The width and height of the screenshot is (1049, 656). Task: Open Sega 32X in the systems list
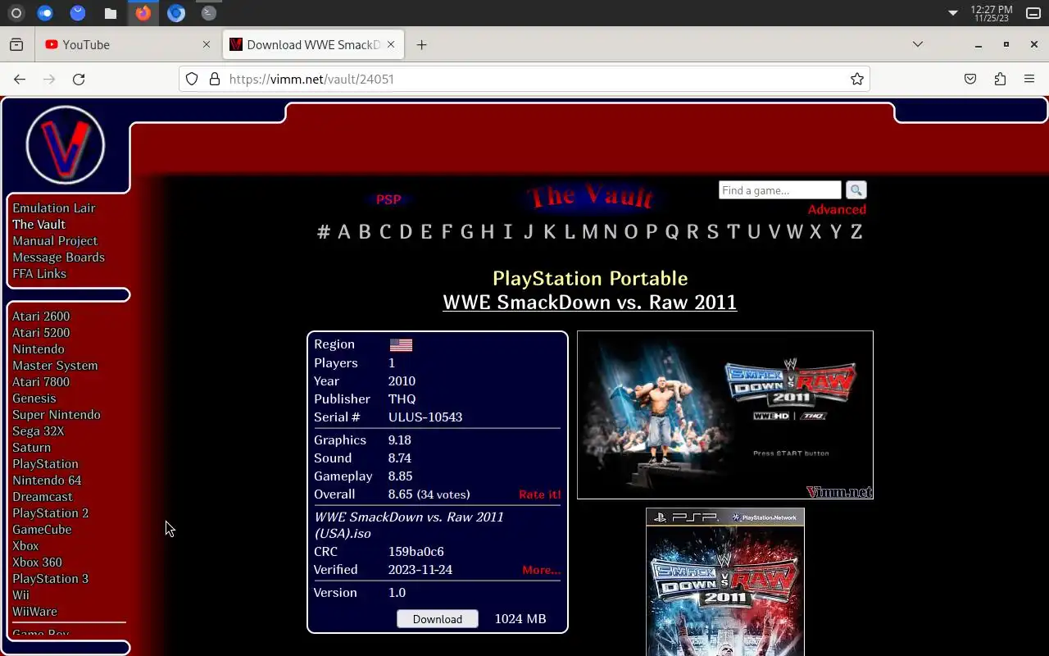tap(38, 431)
